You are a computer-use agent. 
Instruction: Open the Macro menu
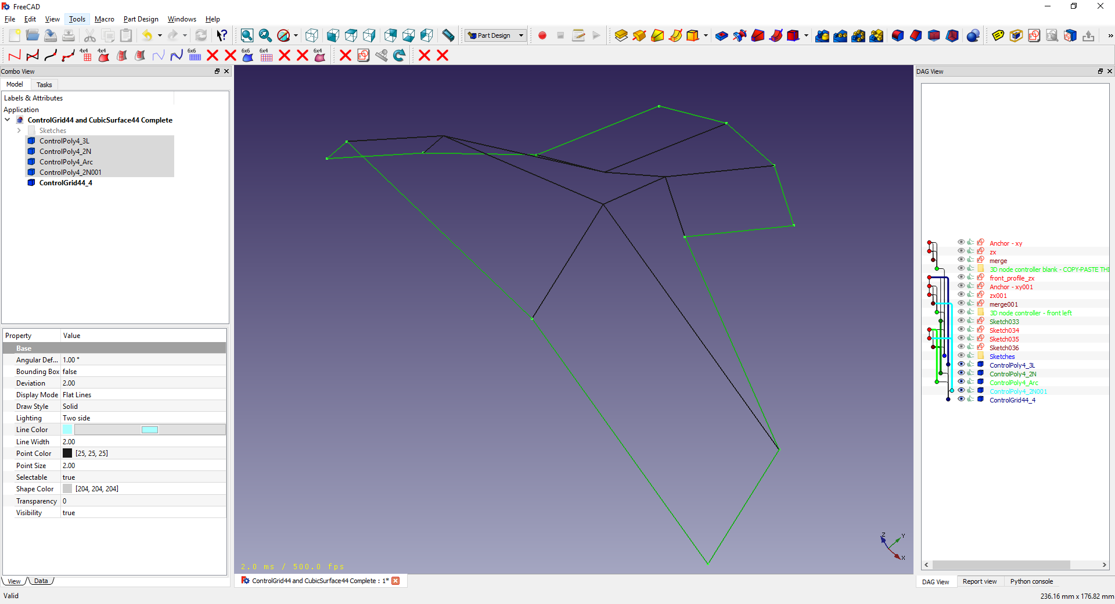pyautogui.click(x=105, y=19)
